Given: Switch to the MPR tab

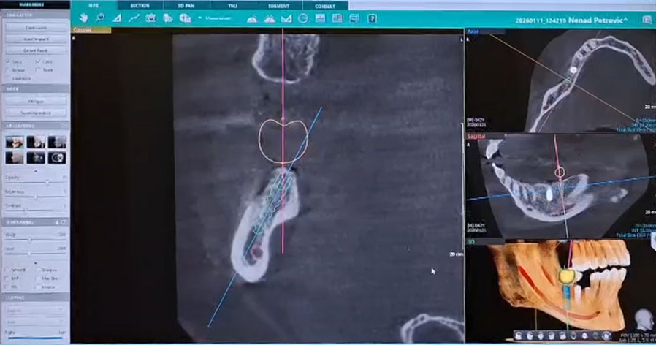Looking at the screenshot, I should point(94,5).
